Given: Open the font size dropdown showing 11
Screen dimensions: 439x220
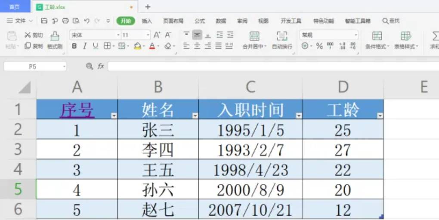Looking at the screenshot, I should coord(148,35).
